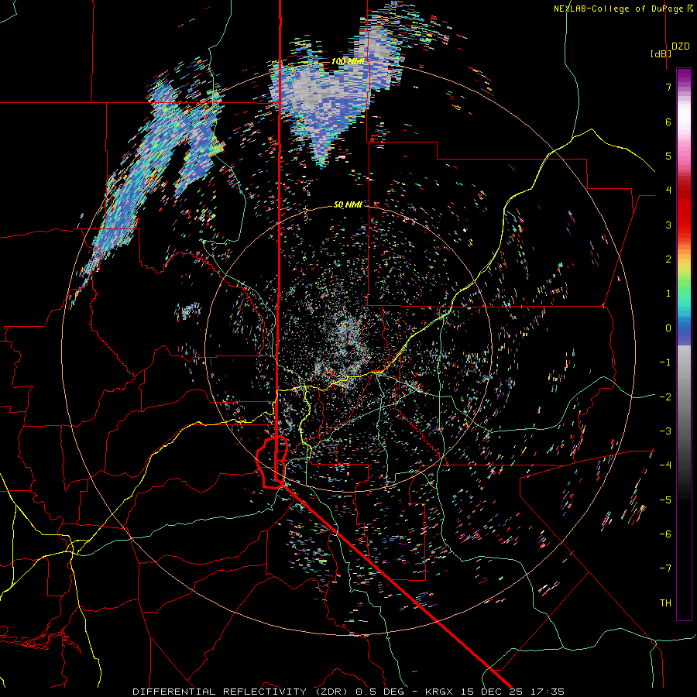Click the 0 dB value on the scale
697x697 pixels.
click(x=668, y=328)
